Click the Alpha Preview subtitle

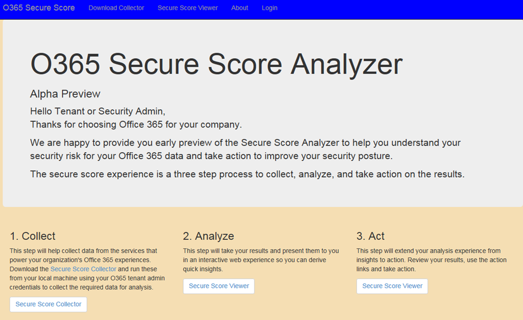65,94
